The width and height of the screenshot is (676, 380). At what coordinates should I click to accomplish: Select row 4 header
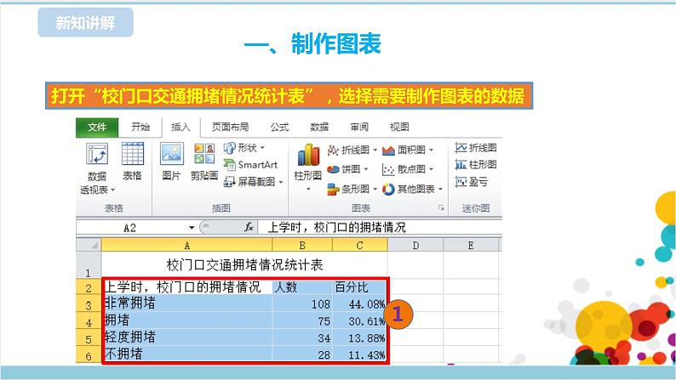pyautogui.click(x=89, y=321)
